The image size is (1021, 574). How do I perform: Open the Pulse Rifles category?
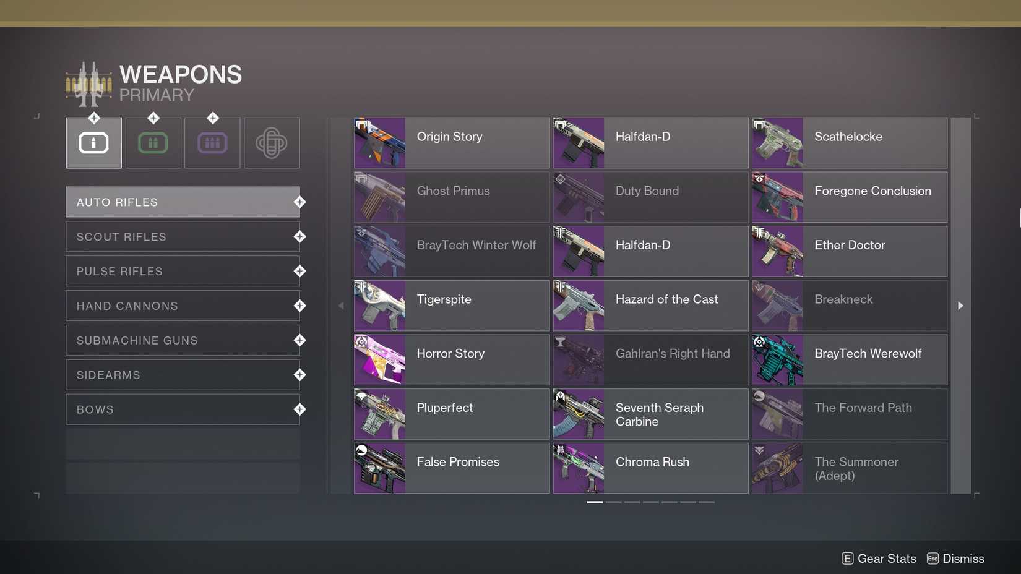pyautogui.click(x=183, y=272)
